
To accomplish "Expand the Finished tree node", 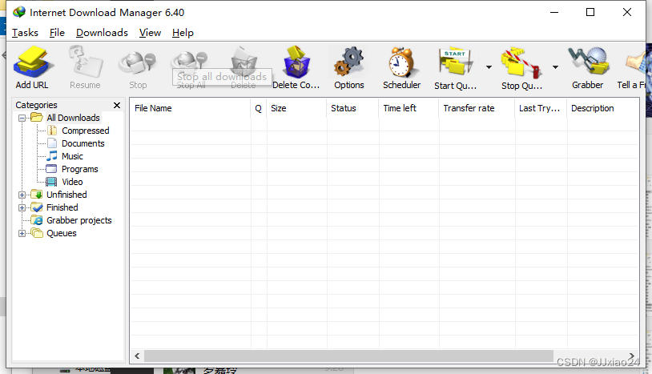I will [x=22, y=207].
